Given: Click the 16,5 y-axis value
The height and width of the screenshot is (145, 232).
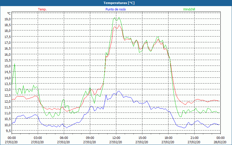Looking at the screenshot, I should (8, 48).
